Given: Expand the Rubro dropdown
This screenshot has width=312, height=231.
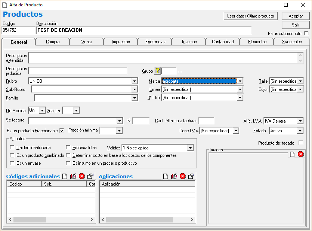Looking at the screenshot, I should click(135, 81).
